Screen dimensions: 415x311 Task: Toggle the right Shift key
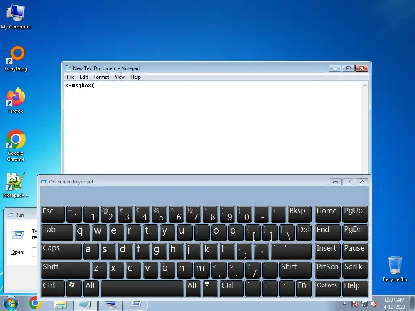(x=295, y=270)
